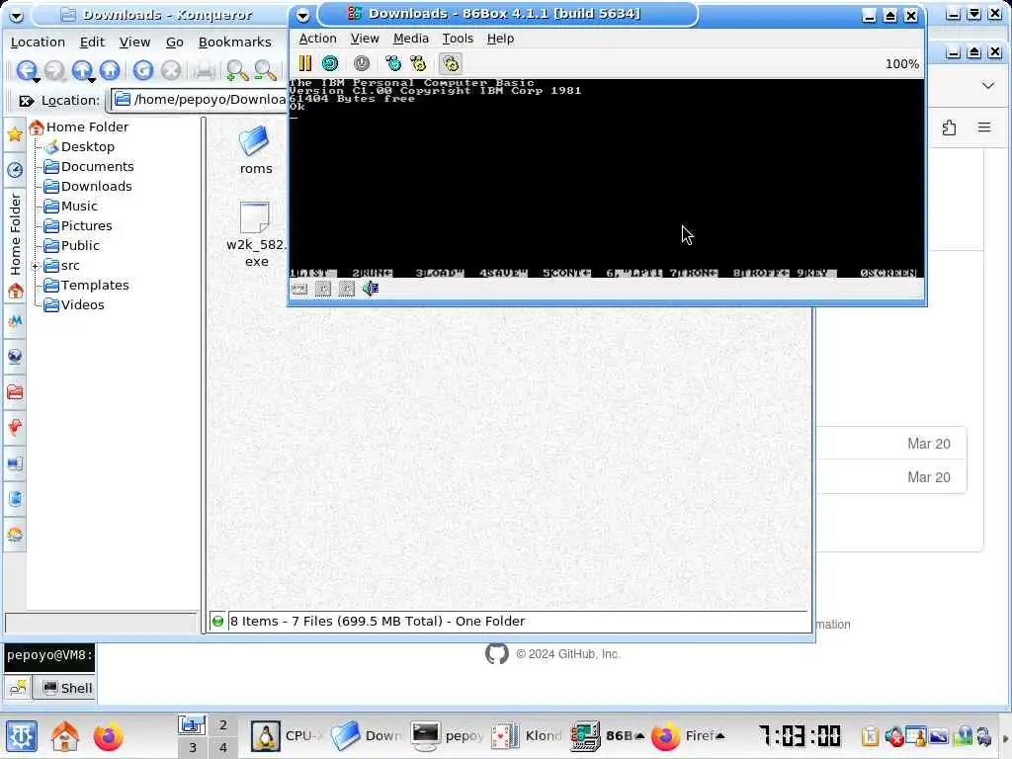Click the Stop icon in Konqueror toolbar

pyautogui.click(x=170, y=70)
